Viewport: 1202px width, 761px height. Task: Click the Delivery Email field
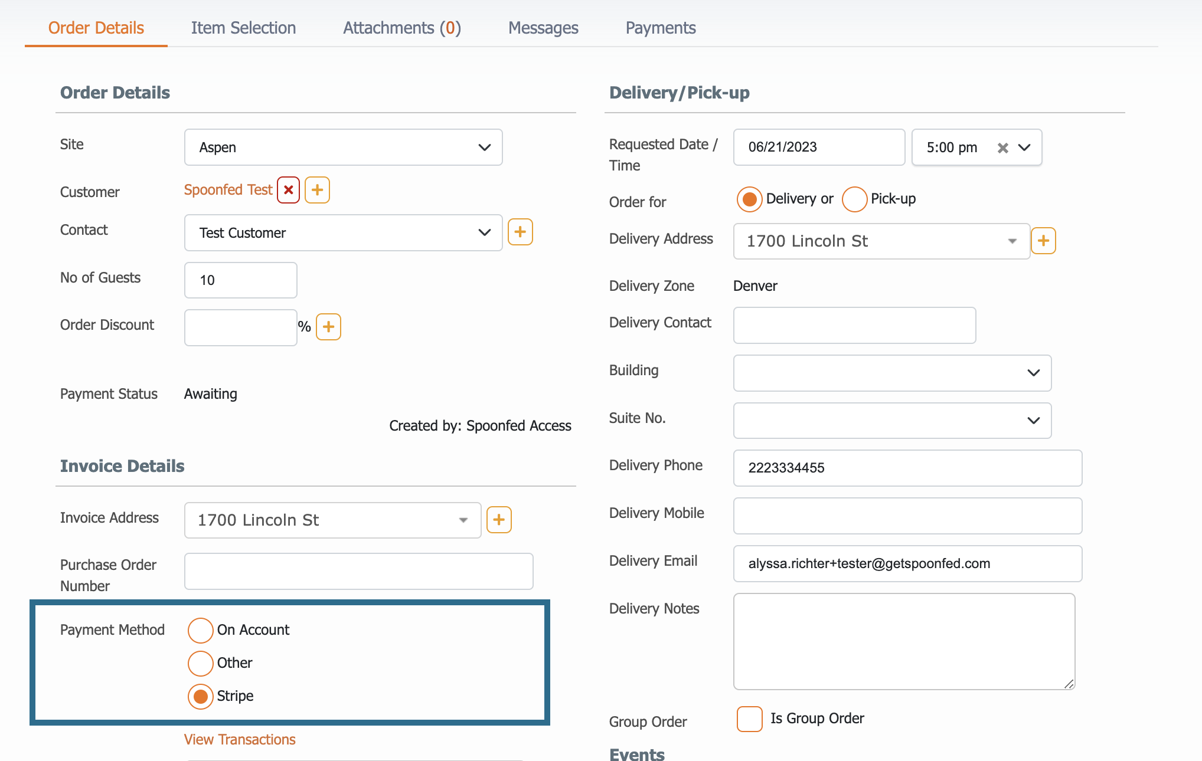click(907, 563)
